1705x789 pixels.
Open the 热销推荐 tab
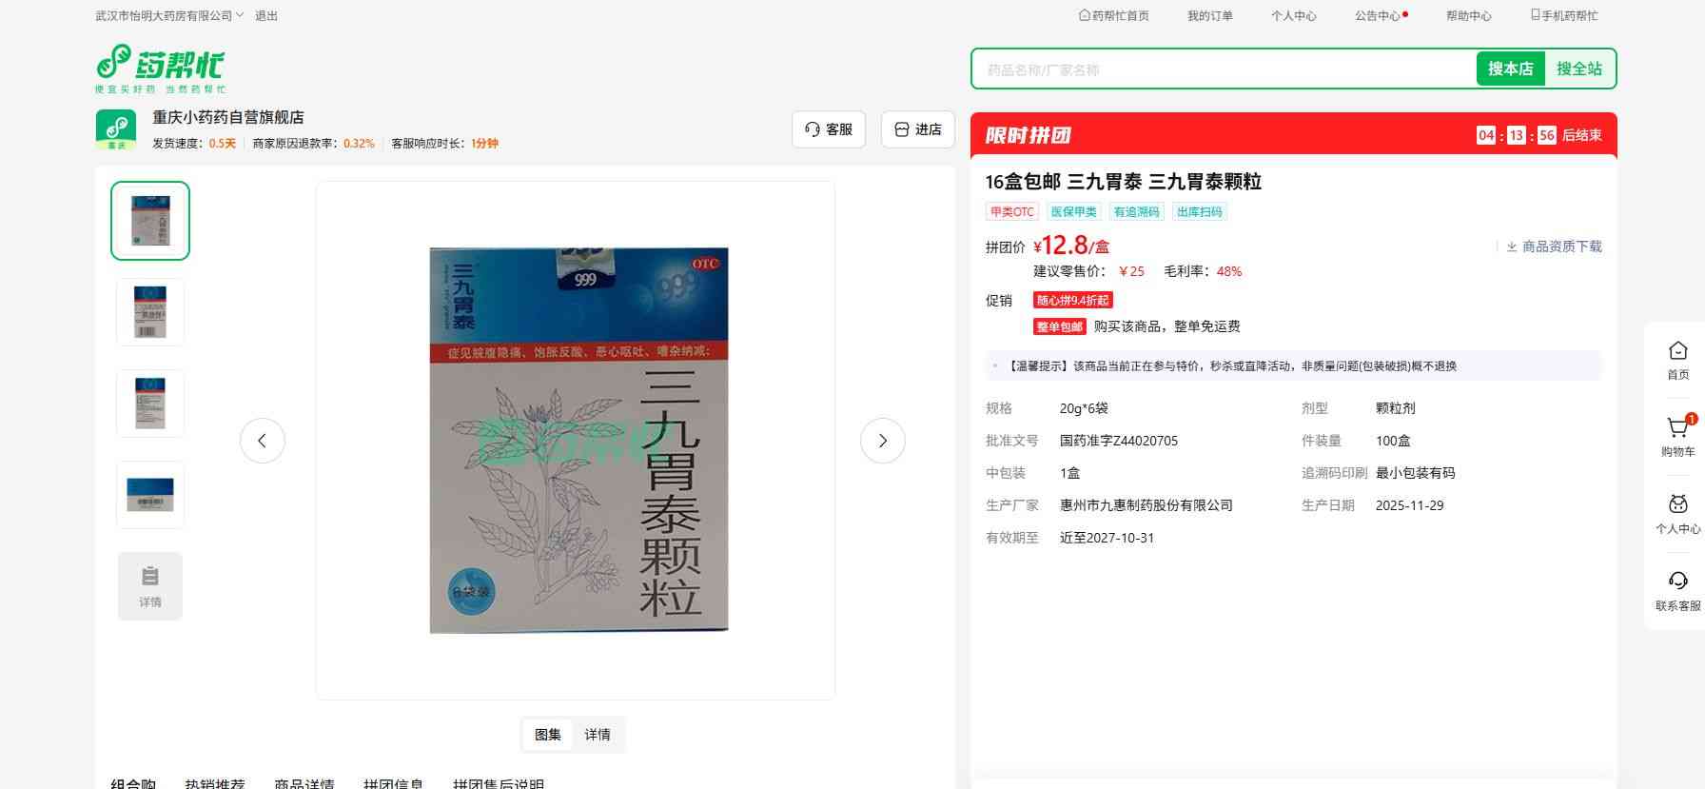pyautogui.click(x=215, y=782)
